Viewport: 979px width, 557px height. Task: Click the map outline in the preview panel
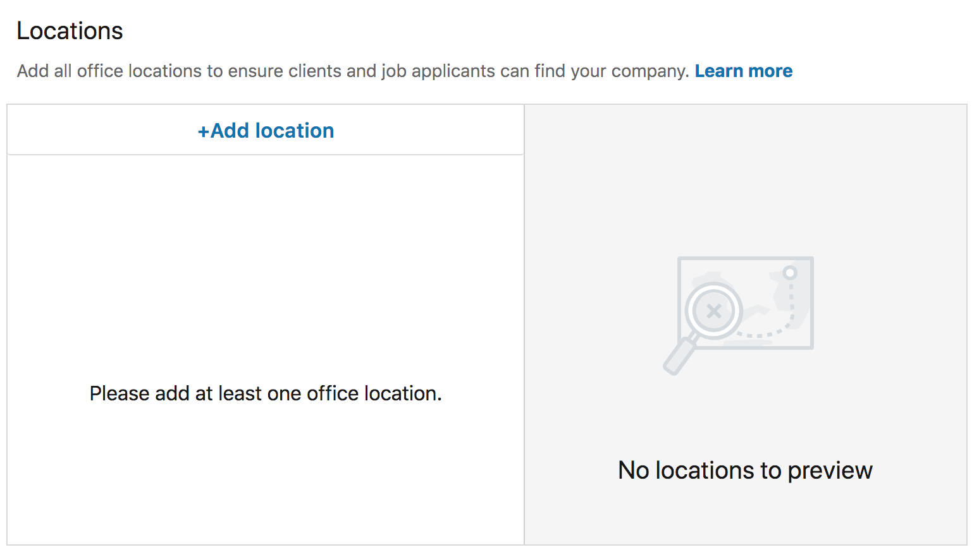[745, 258]
